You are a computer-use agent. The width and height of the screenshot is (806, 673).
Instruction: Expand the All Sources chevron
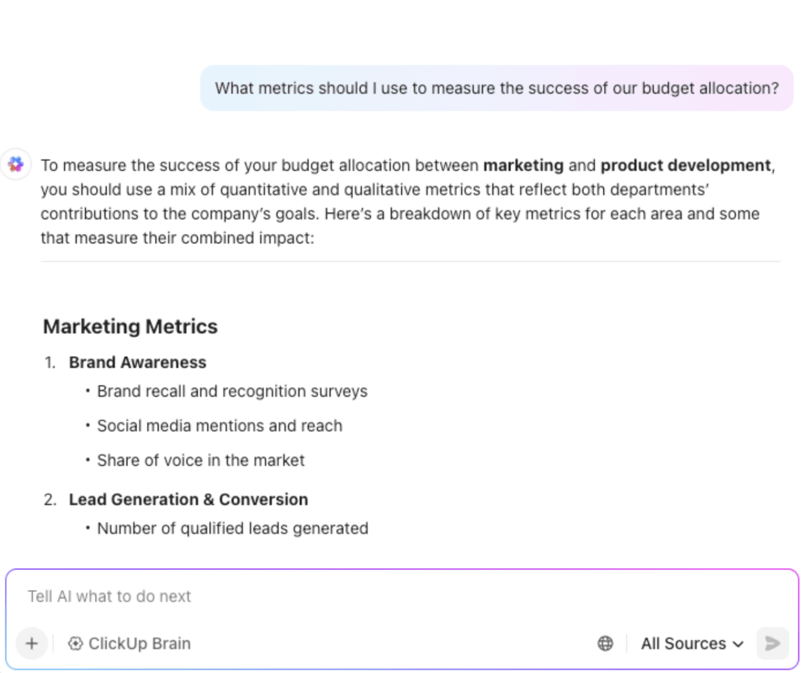739,643
